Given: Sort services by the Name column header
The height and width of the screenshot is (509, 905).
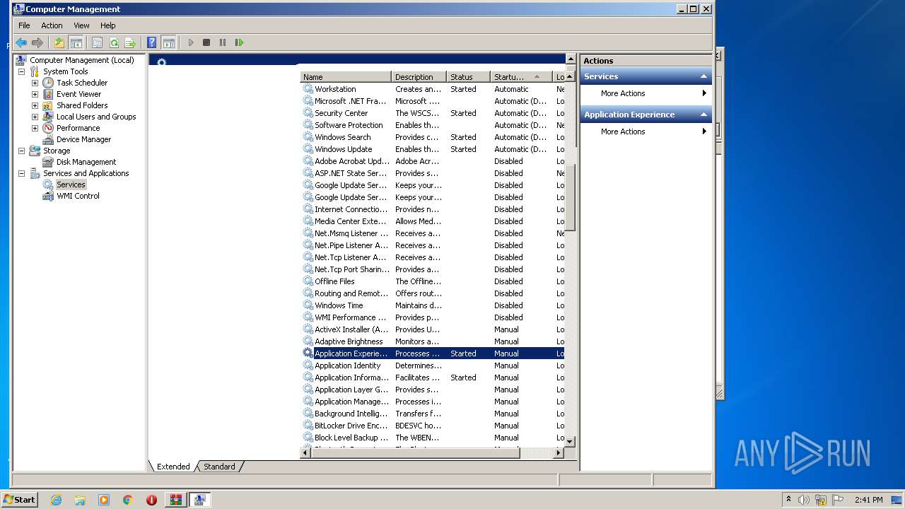Looking at the screenshot, I should (x=346, y=77).
